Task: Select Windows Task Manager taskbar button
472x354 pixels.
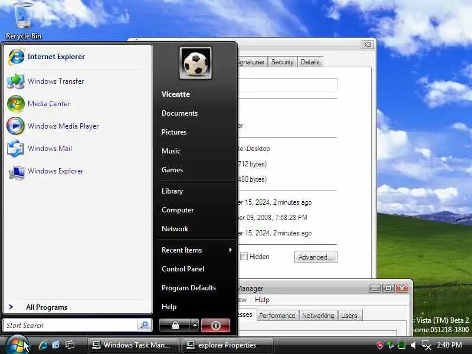Action: pos(133,345)
